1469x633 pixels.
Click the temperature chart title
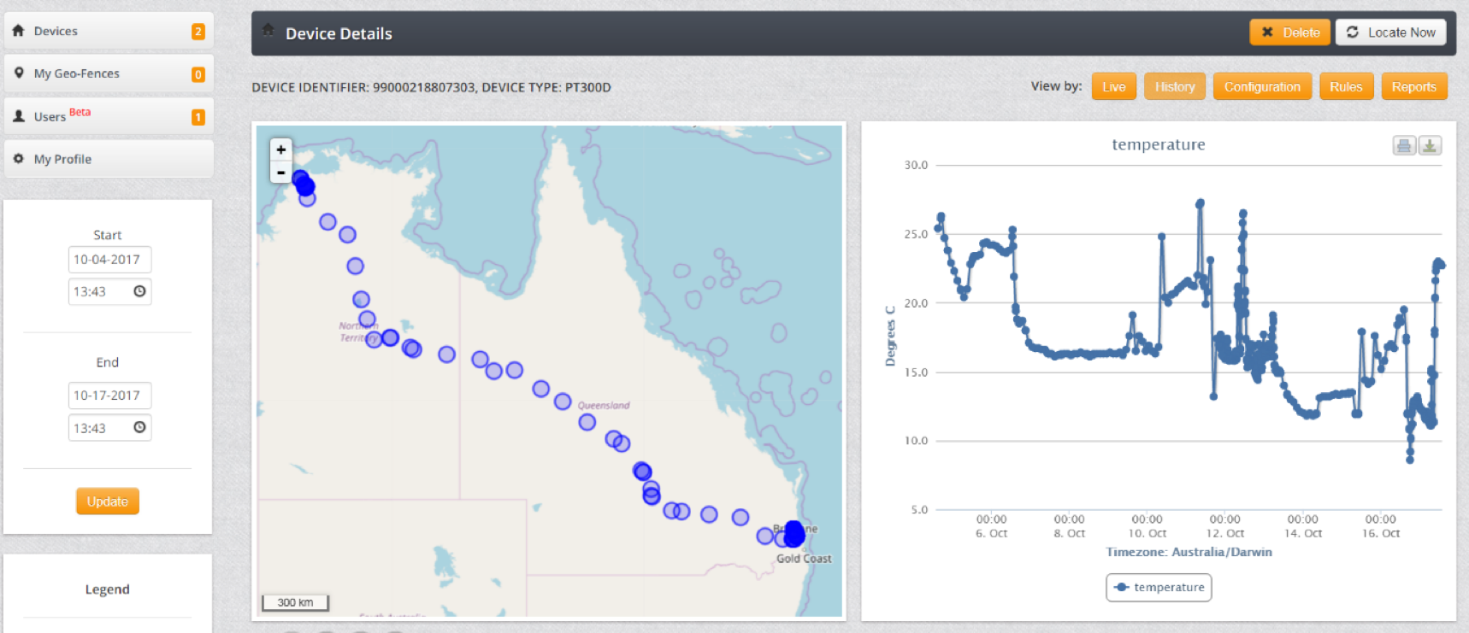click(x=1159, y=144)
